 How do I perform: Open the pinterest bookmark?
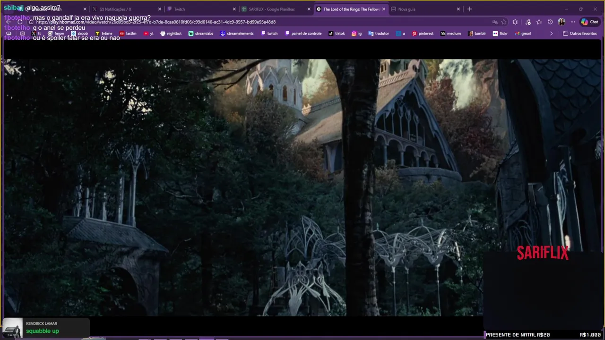tap(423, 34)
